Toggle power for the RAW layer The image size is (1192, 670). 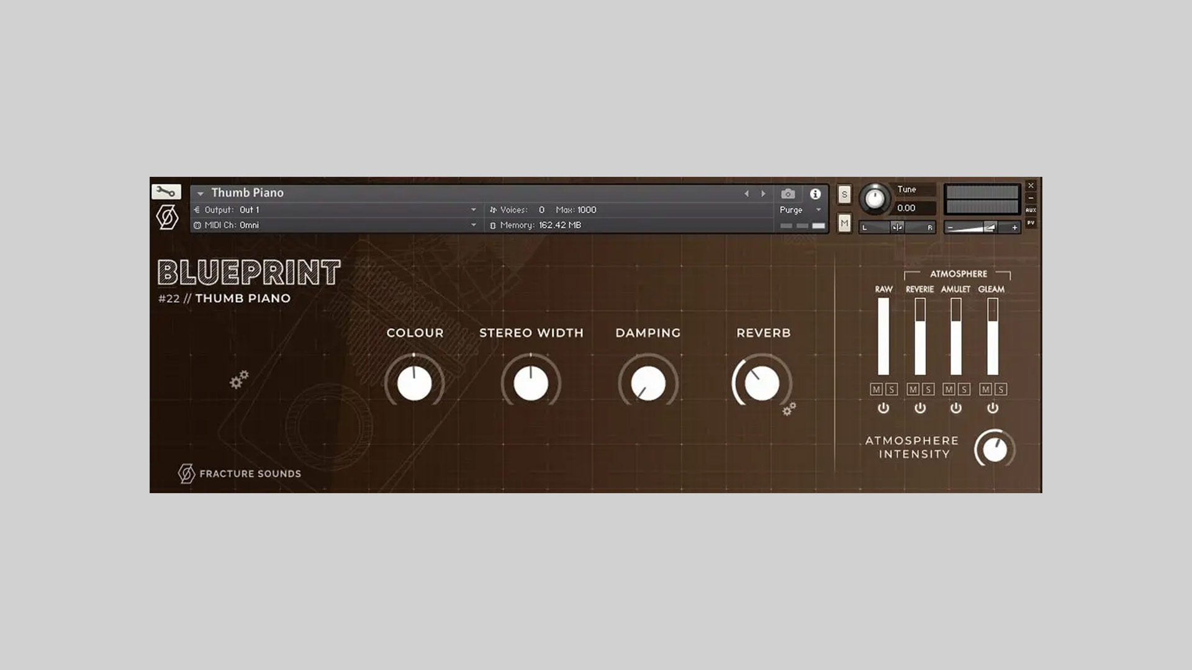[883, 408]
